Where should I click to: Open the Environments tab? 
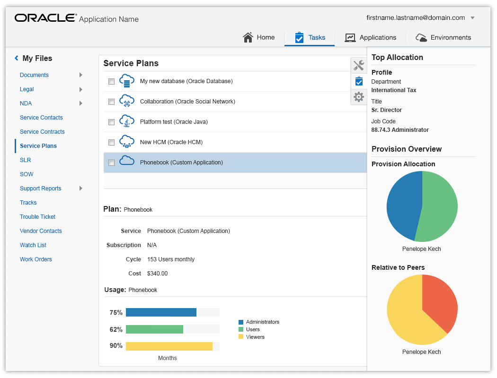point(443,38)
